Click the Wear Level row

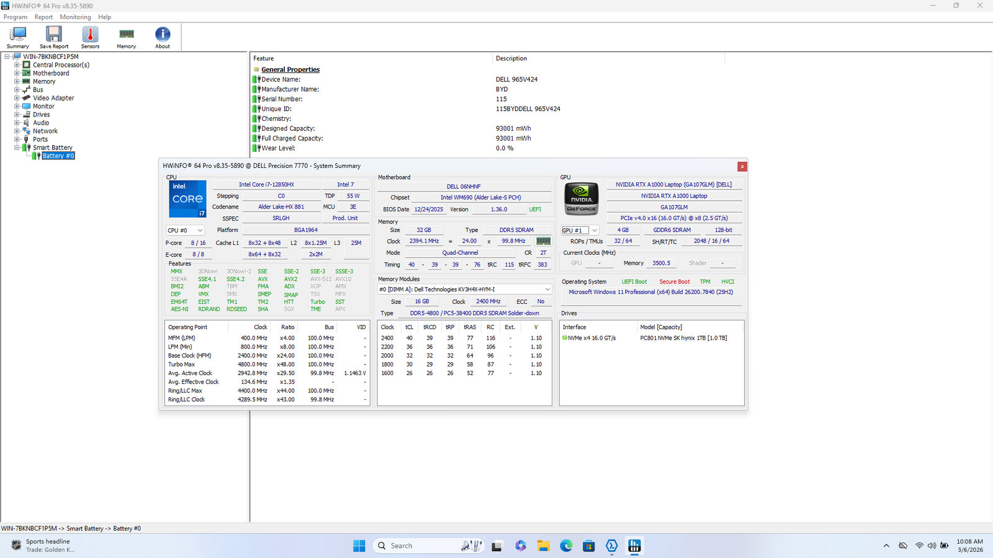pyautogui.click(x=487, y=148)
